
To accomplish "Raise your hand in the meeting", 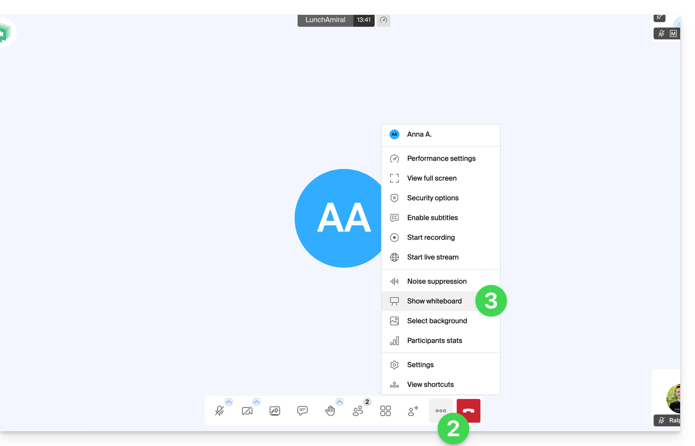I will pyautogui.click(x=330, y=411).
